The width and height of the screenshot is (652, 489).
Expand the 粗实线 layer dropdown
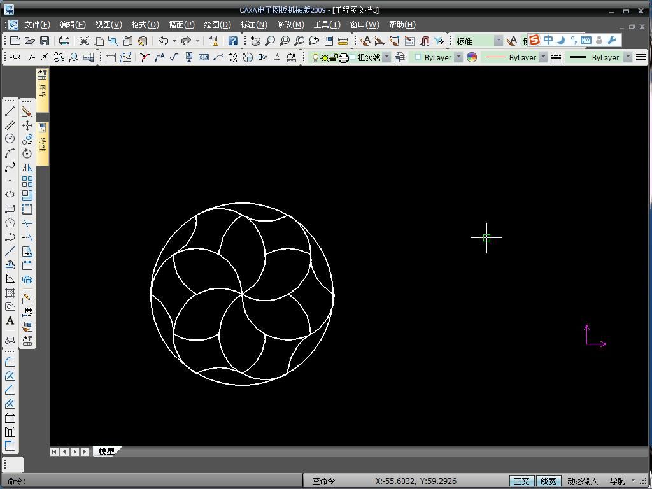point(386,57)
